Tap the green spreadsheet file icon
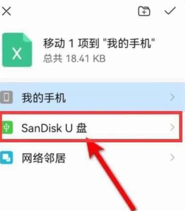This screenshot has width=185, height=211. [17, 50]
